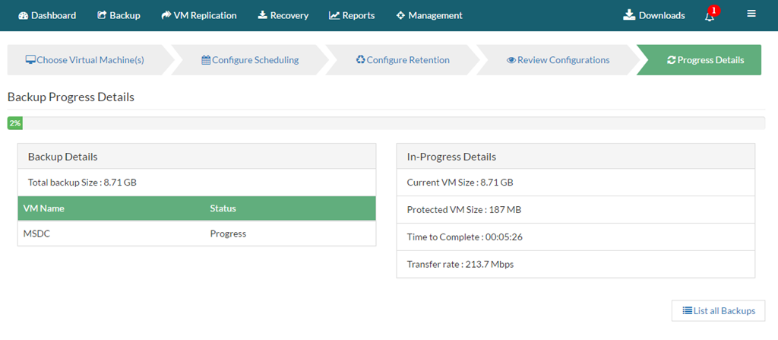Click the green 2% progress bar

point(15,123)
